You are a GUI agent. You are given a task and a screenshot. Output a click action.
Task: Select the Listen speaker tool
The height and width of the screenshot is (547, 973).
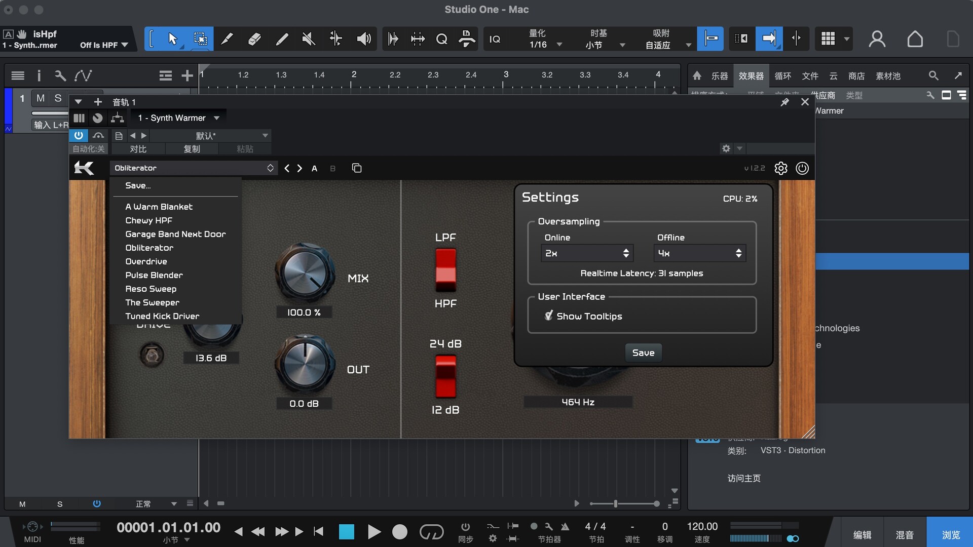coord(363,39)
